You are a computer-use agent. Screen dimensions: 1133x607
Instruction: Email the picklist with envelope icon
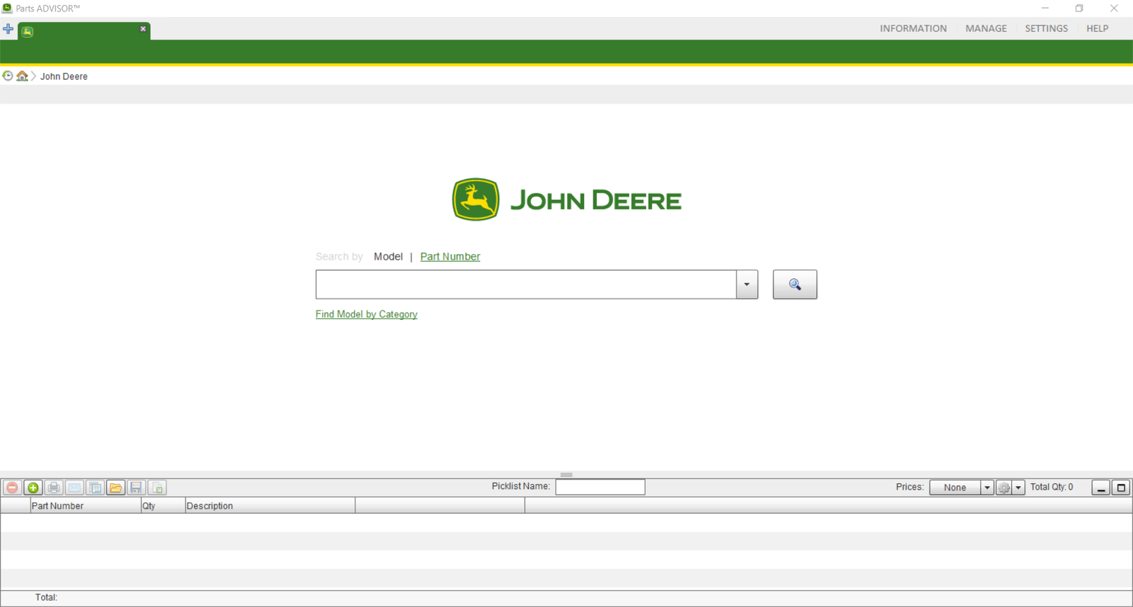pos(74,487)
